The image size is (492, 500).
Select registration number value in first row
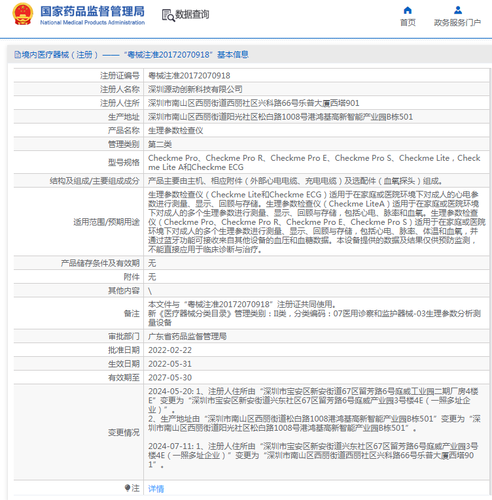189,76
